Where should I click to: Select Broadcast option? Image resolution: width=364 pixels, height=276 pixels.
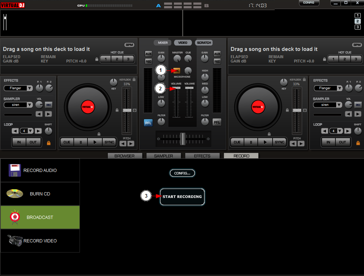coord(40,217)
